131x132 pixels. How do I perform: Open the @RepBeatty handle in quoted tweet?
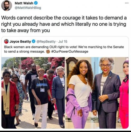click(46, 41)
